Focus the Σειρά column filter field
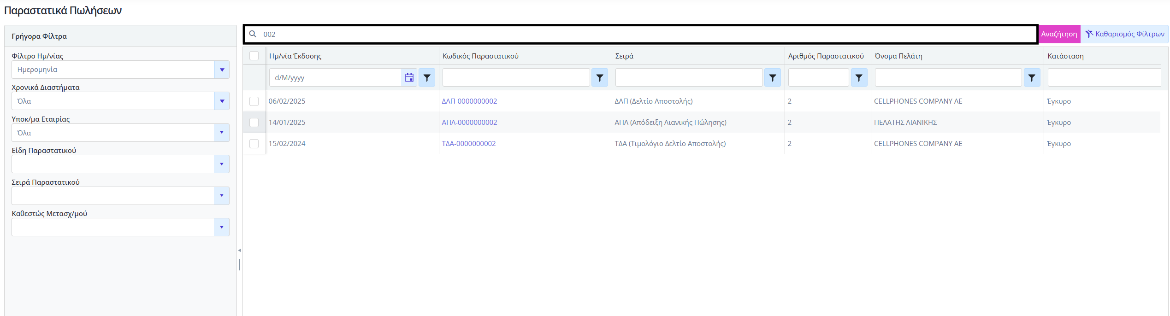The height and width of the screenshot is (316, 1170). click(x=689, y=78)
